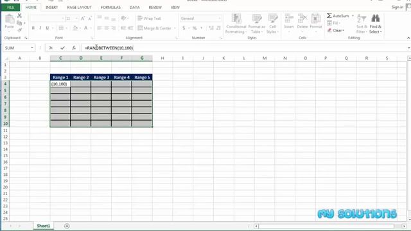Open Cell Styles gallery

point(272,24)
